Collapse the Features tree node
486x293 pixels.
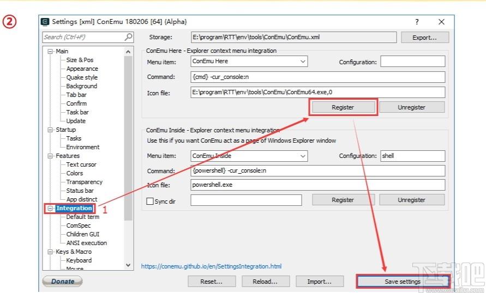[x=50, y=156]
